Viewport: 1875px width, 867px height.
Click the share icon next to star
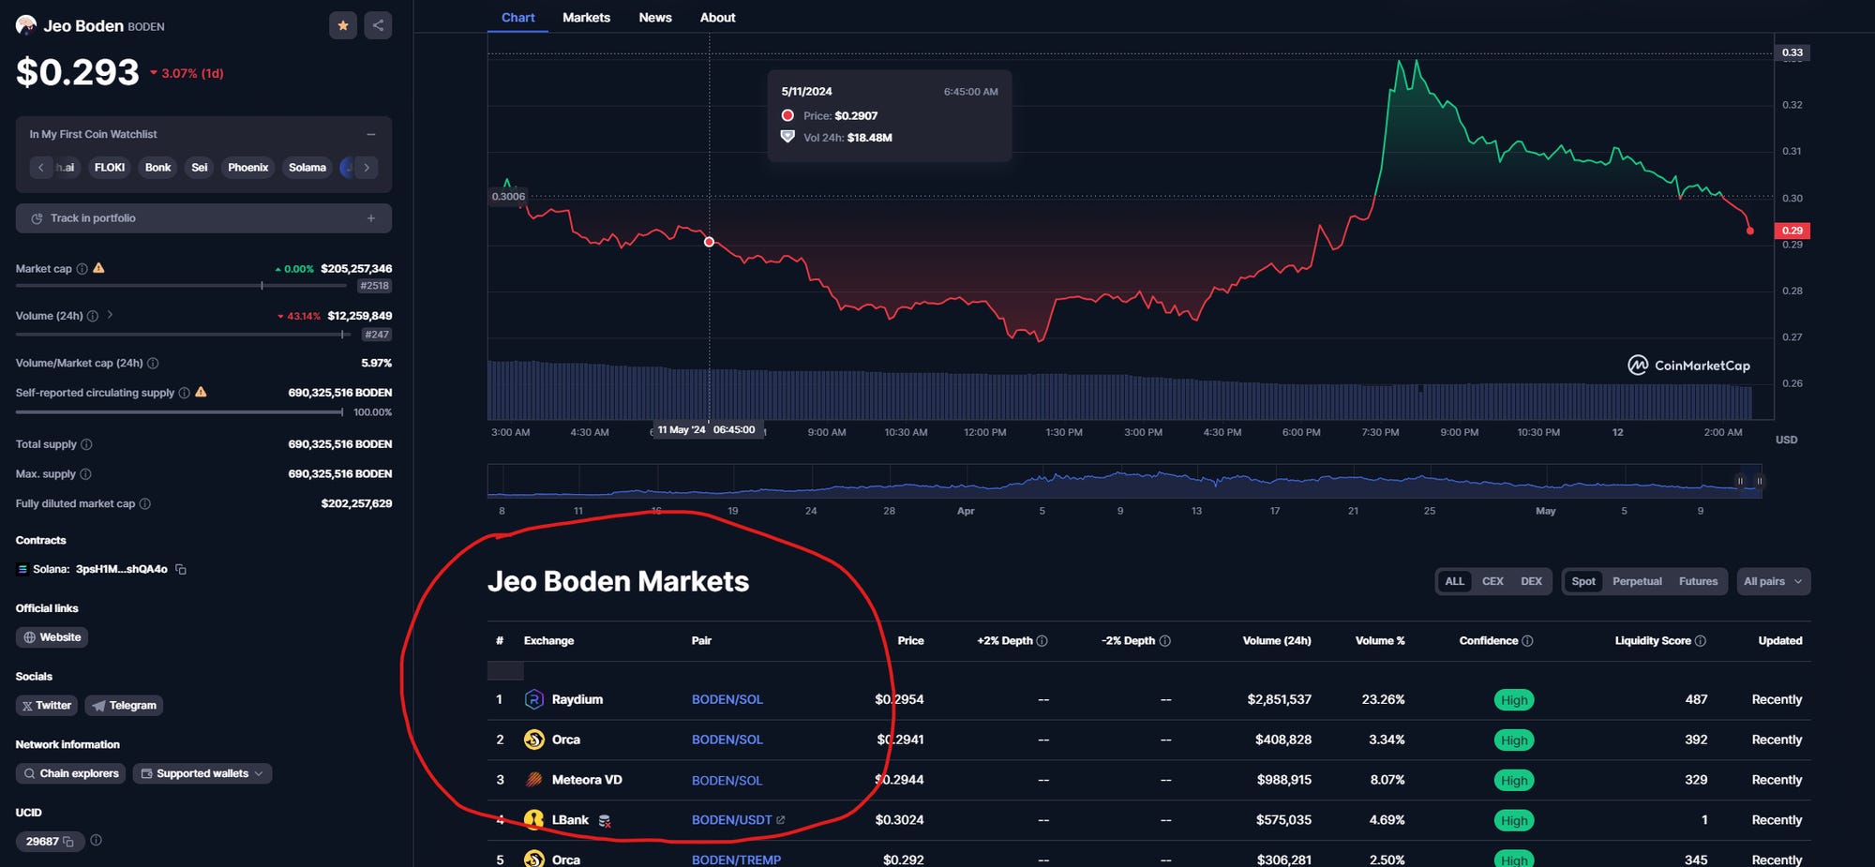(378, 25)
